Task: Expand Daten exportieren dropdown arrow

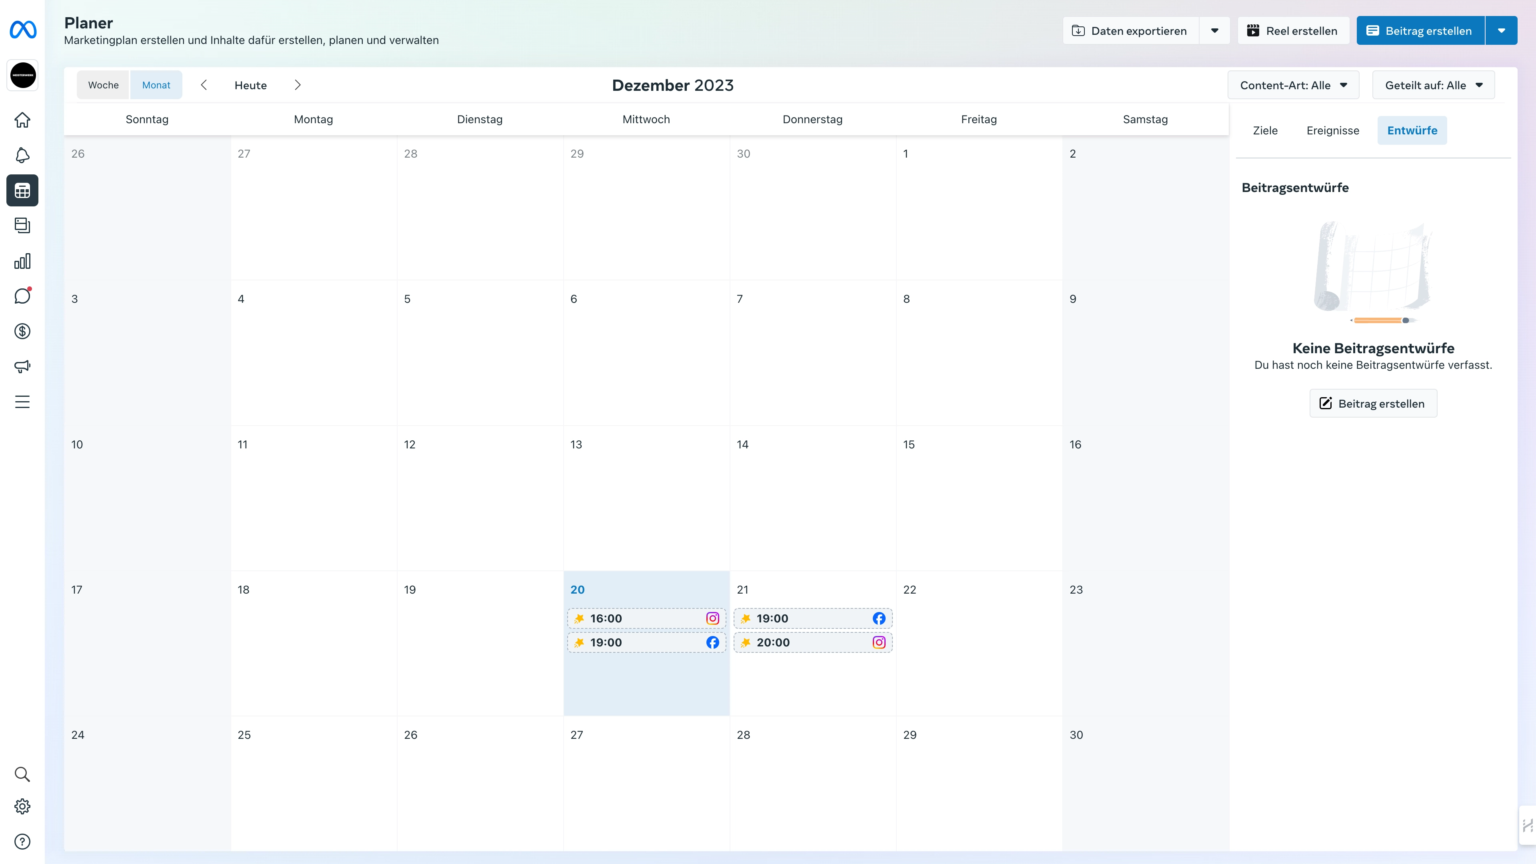Action: 1215,30
